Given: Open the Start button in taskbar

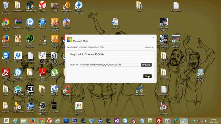Looking at the screenshot, I should [7, 121].
